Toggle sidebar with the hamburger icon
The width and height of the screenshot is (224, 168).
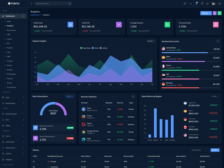pyautogui.click(x=32, y=4)
